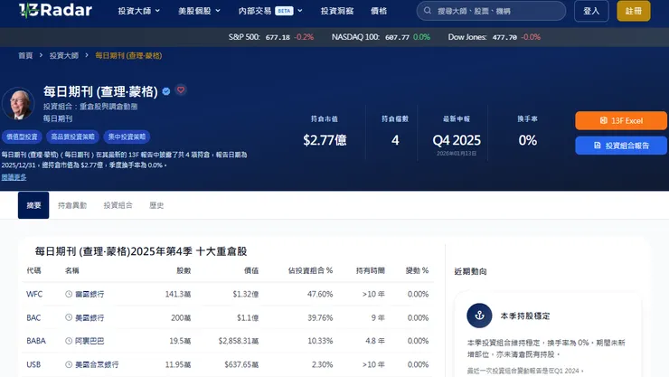Click the 阿里巴巴 stock name
Screen dimensions: 669x377
(90, 341)
